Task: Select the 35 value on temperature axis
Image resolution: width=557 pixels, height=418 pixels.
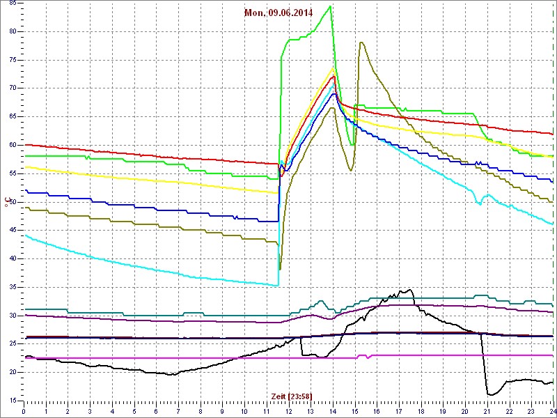Action: click(x=12, y=287)
